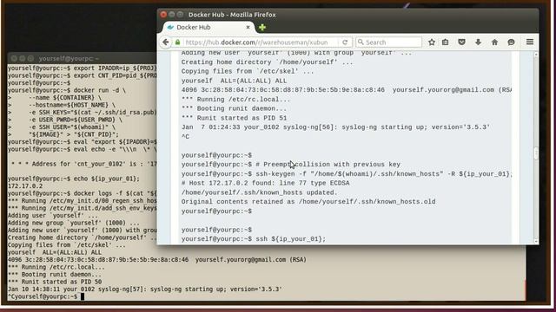The width and height of the screenshot is (556, 312).
Task: Click the search magnifier icon
Action: coord(361,42)
